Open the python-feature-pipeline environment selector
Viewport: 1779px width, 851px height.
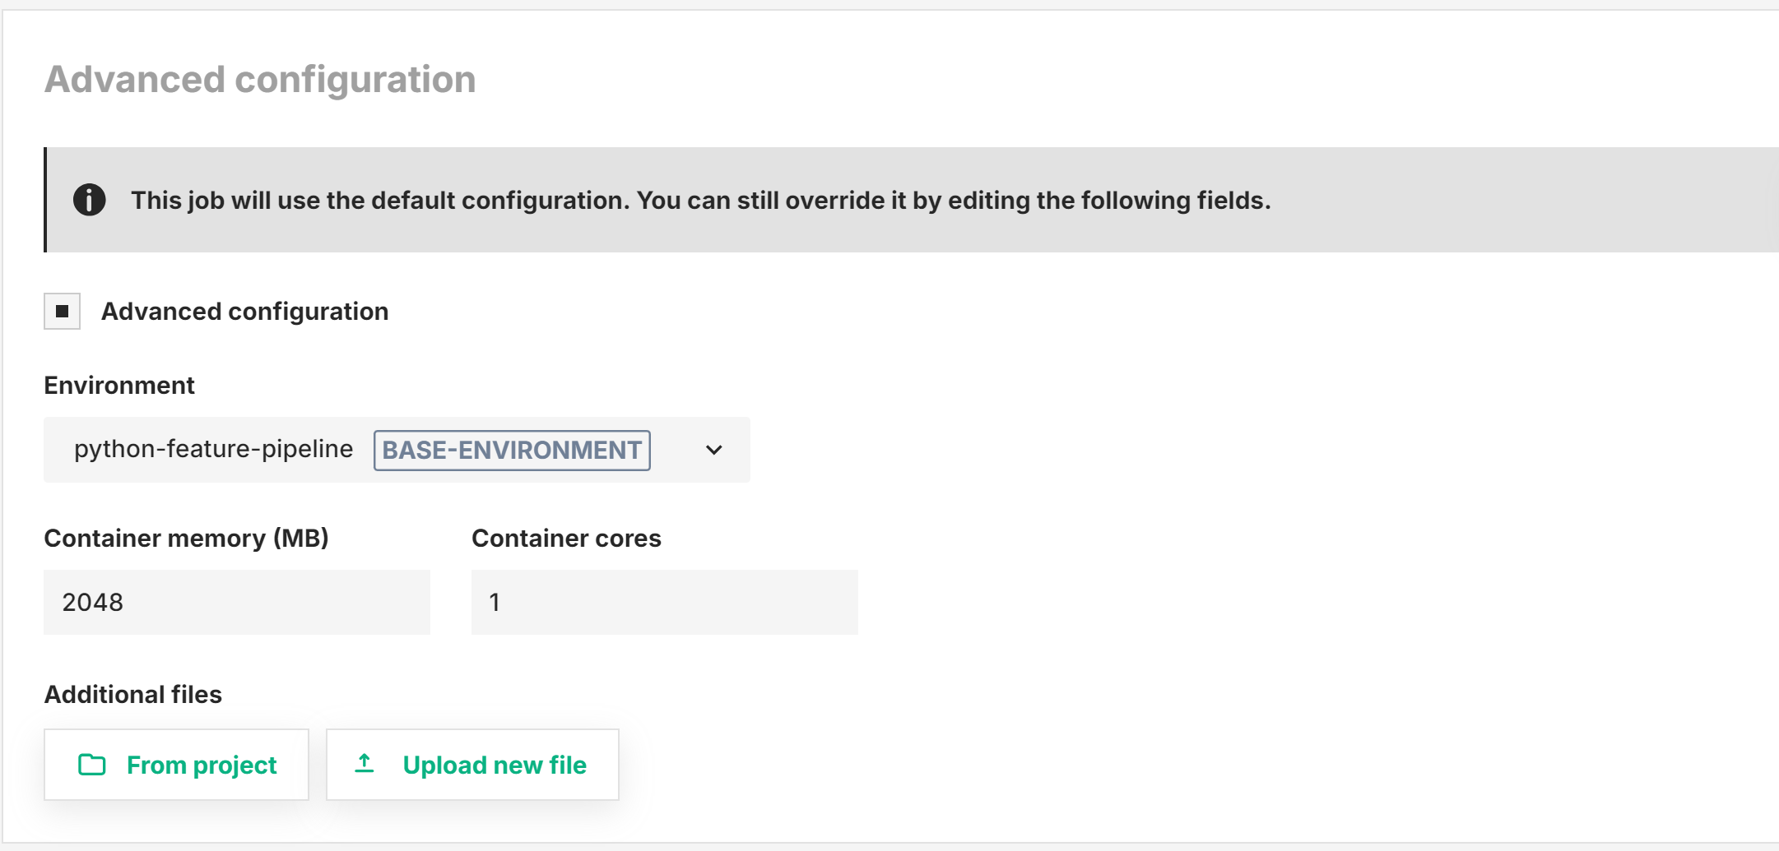coord(397,450)
